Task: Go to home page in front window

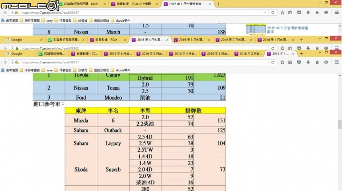Action: point(317,62)
